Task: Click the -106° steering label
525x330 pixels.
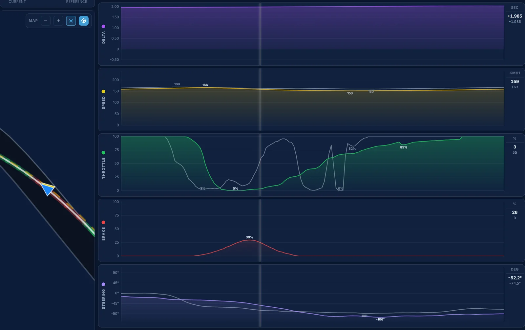Action: 380,319
